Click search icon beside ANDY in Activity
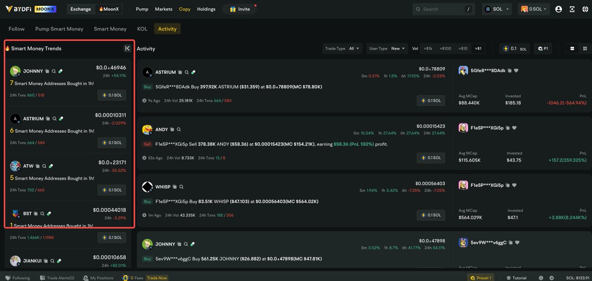592x281 pixels. (x=178, y=130)
